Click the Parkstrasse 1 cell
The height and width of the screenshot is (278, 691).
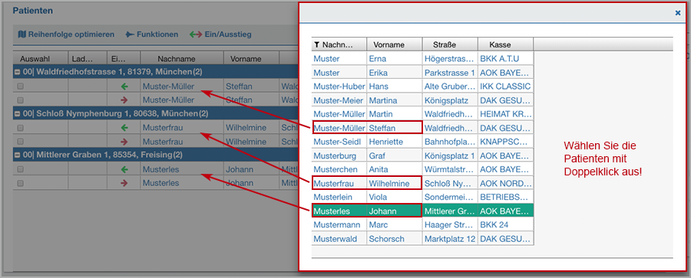(449, 73)
